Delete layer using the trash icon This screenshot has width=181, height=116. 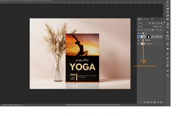click(161, 102)
